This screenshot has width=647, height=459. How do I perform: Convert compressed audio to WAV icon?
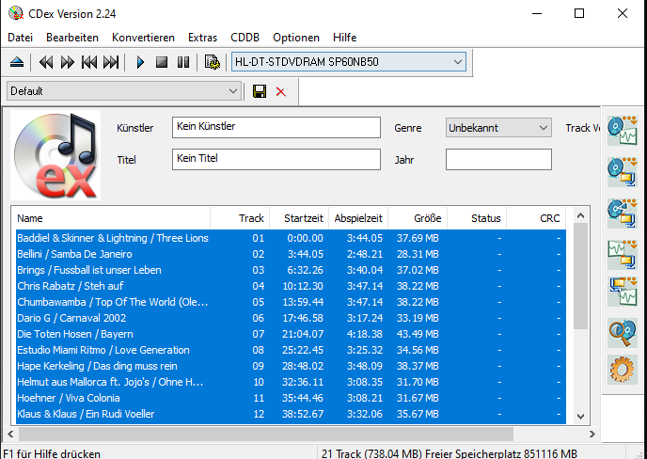623,291
